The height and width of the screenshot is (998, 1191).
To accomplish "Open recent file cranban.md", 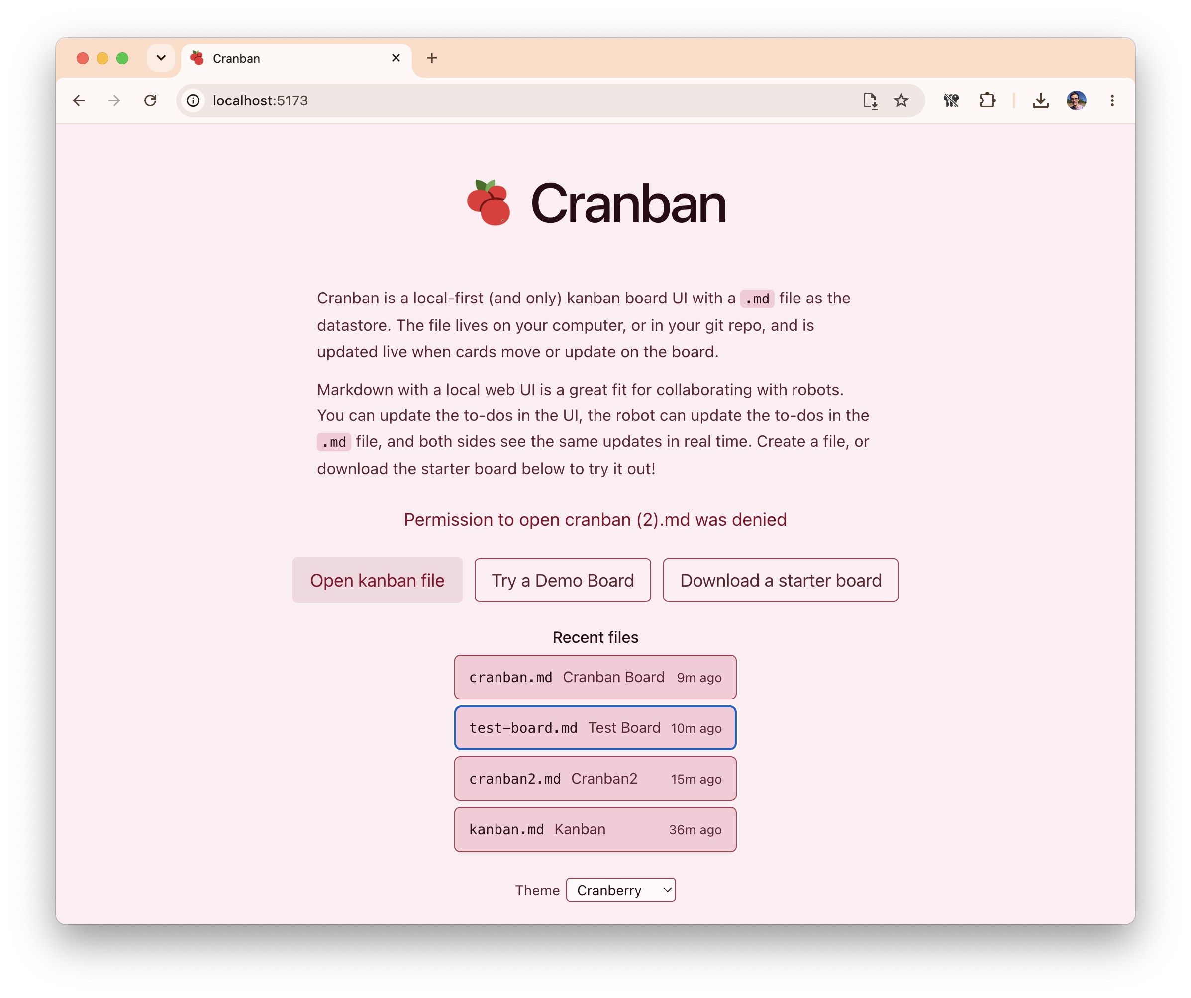I will [595, 677].
